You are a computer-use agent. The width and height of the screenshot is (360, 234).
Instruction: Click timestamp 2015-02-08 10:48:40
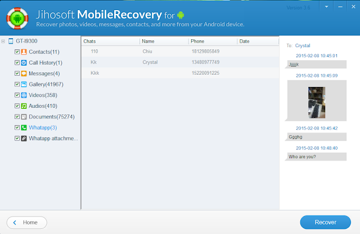pos(317,148)
